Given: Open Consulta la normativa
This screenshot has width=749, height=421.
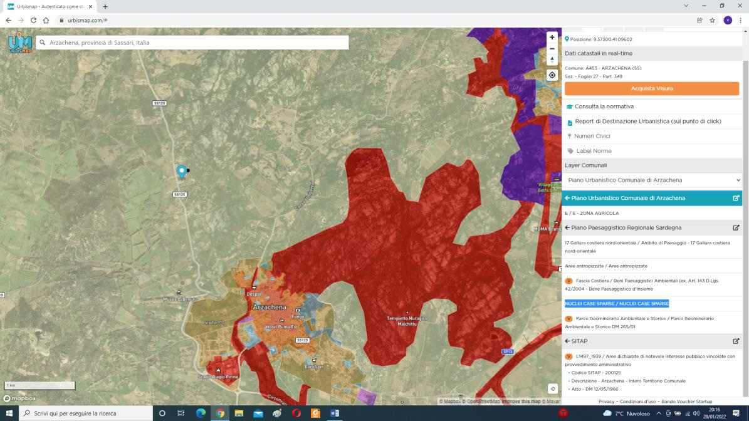Looking at the screenshot, I should (x=604, y=107).
